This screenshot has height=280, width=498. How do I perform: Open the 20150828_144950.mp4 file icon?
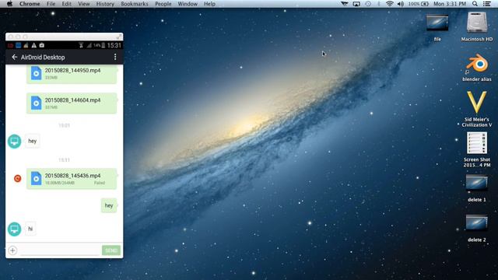pyautogui.click(x=37, y=73)
